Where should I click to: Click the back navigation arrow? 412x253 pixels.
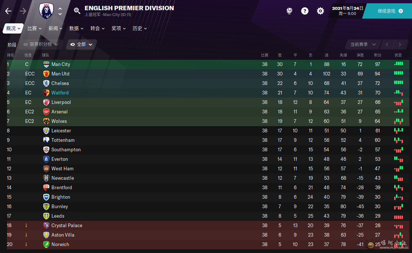pyautogui.click(x=8, y=11)
